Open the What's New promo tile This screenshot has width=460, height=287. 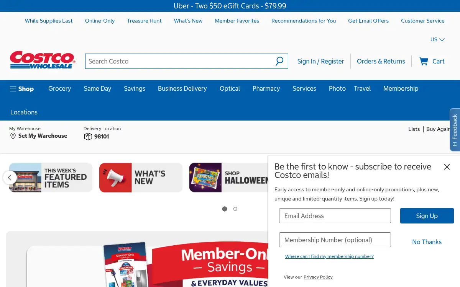click(x=141, y=178)
